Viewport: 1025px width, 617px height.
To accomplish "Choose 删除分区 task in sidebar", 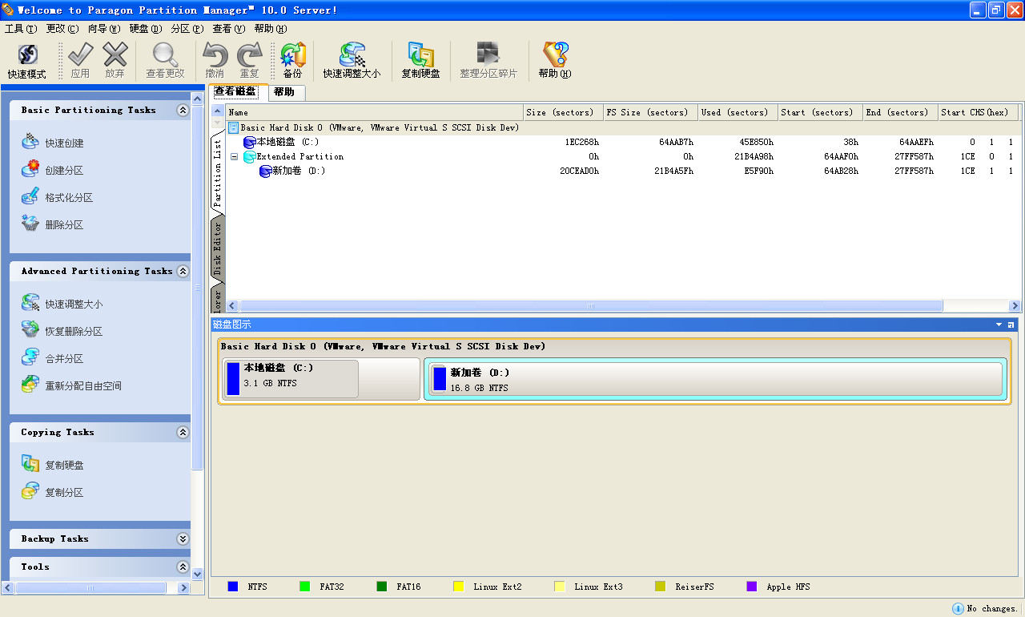I will [x=64, y=225].
